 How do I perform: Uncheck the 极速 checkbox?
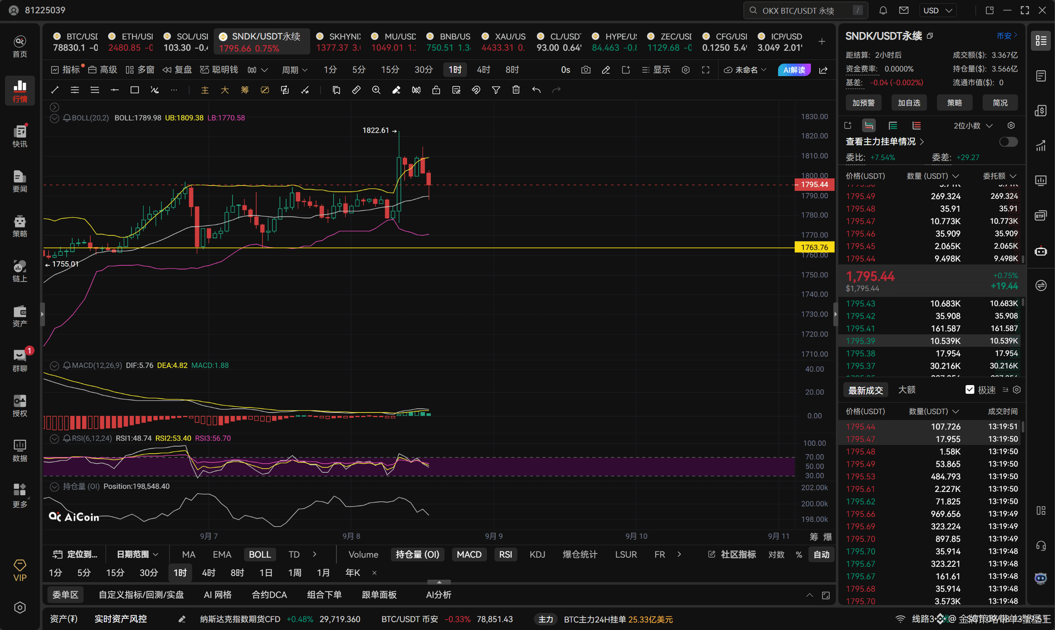coord(970,390)
